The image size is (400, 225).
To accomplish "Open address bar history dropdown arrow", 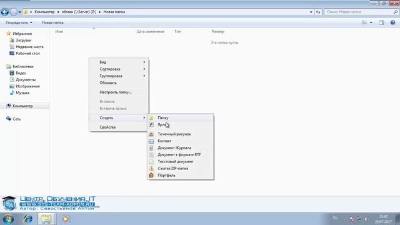I will pos(311,12).
